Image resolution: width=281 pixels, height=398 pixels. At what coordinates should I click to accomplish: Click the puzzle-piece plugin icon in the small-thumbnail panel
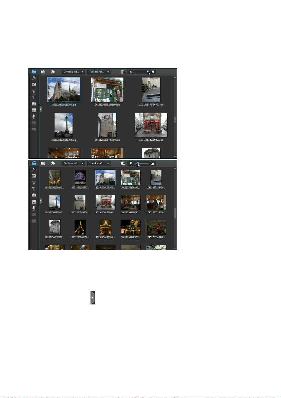click(x=53, y=163)
